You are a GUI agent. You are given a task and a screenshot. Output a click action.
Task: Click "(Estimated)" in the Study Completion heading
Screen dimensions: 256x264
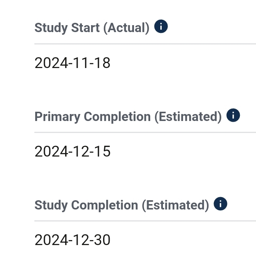click(x=175, y=205)
